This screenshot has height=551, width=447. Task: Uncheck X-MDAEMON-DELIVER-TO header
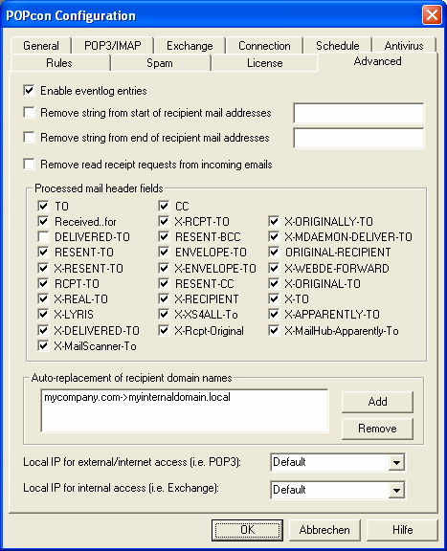[274, 237]
